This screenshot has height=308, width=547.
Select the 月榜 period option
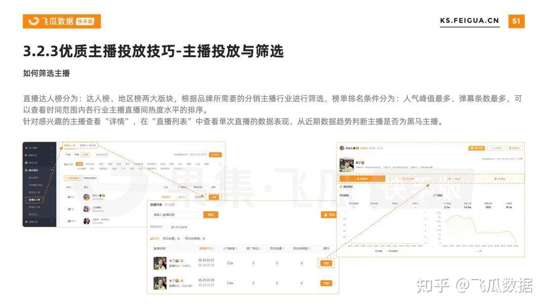85,155
